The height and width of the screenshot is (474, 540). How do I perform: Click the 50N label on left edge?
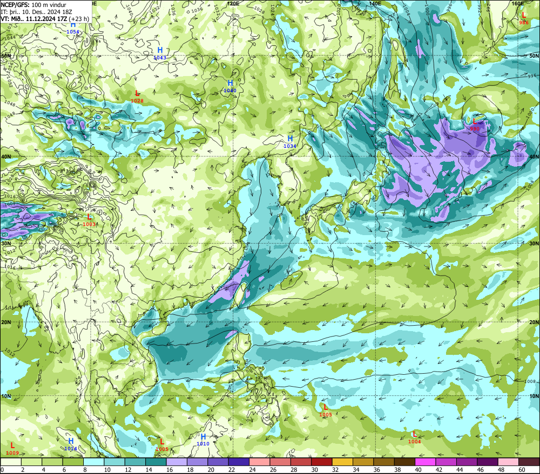6,56
